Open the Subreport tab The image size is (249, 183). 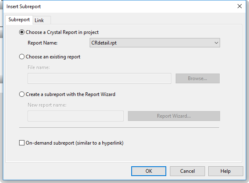[19, 20]
